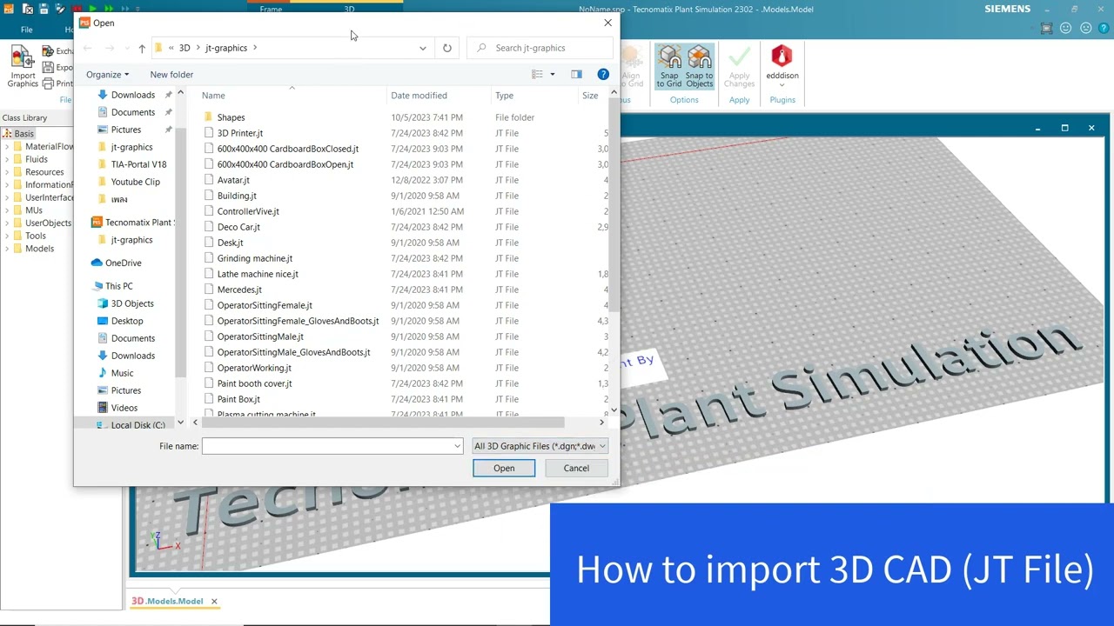Click the Save icon in quick access toolbar

point(44,10)
